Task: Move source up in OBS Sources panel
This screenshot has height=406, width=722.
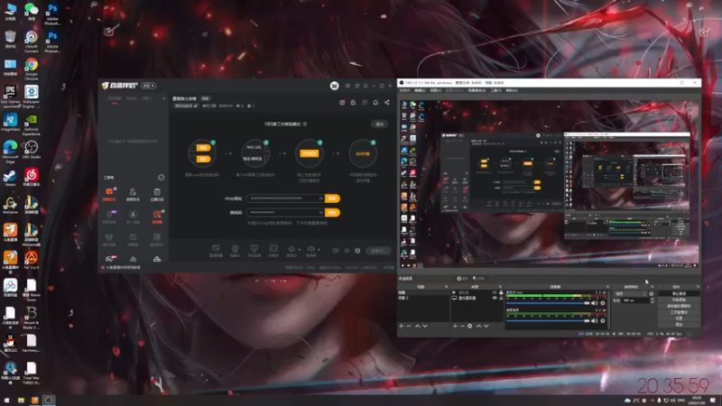Action: click(x=478, y=326)
